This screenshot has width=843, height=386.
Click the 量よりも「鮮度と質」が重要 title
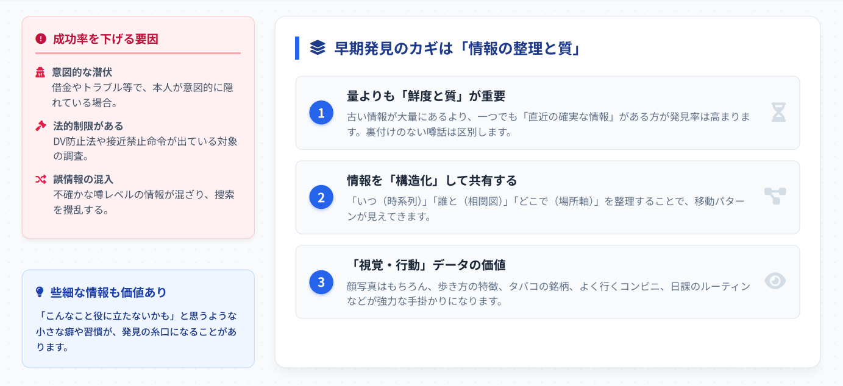point(426,96)
